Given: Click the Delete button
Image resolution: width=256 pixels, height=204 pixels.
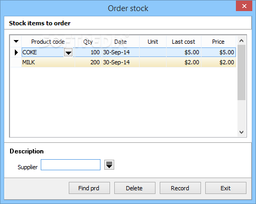Looking at the screenshot, I should coord(135,188).
